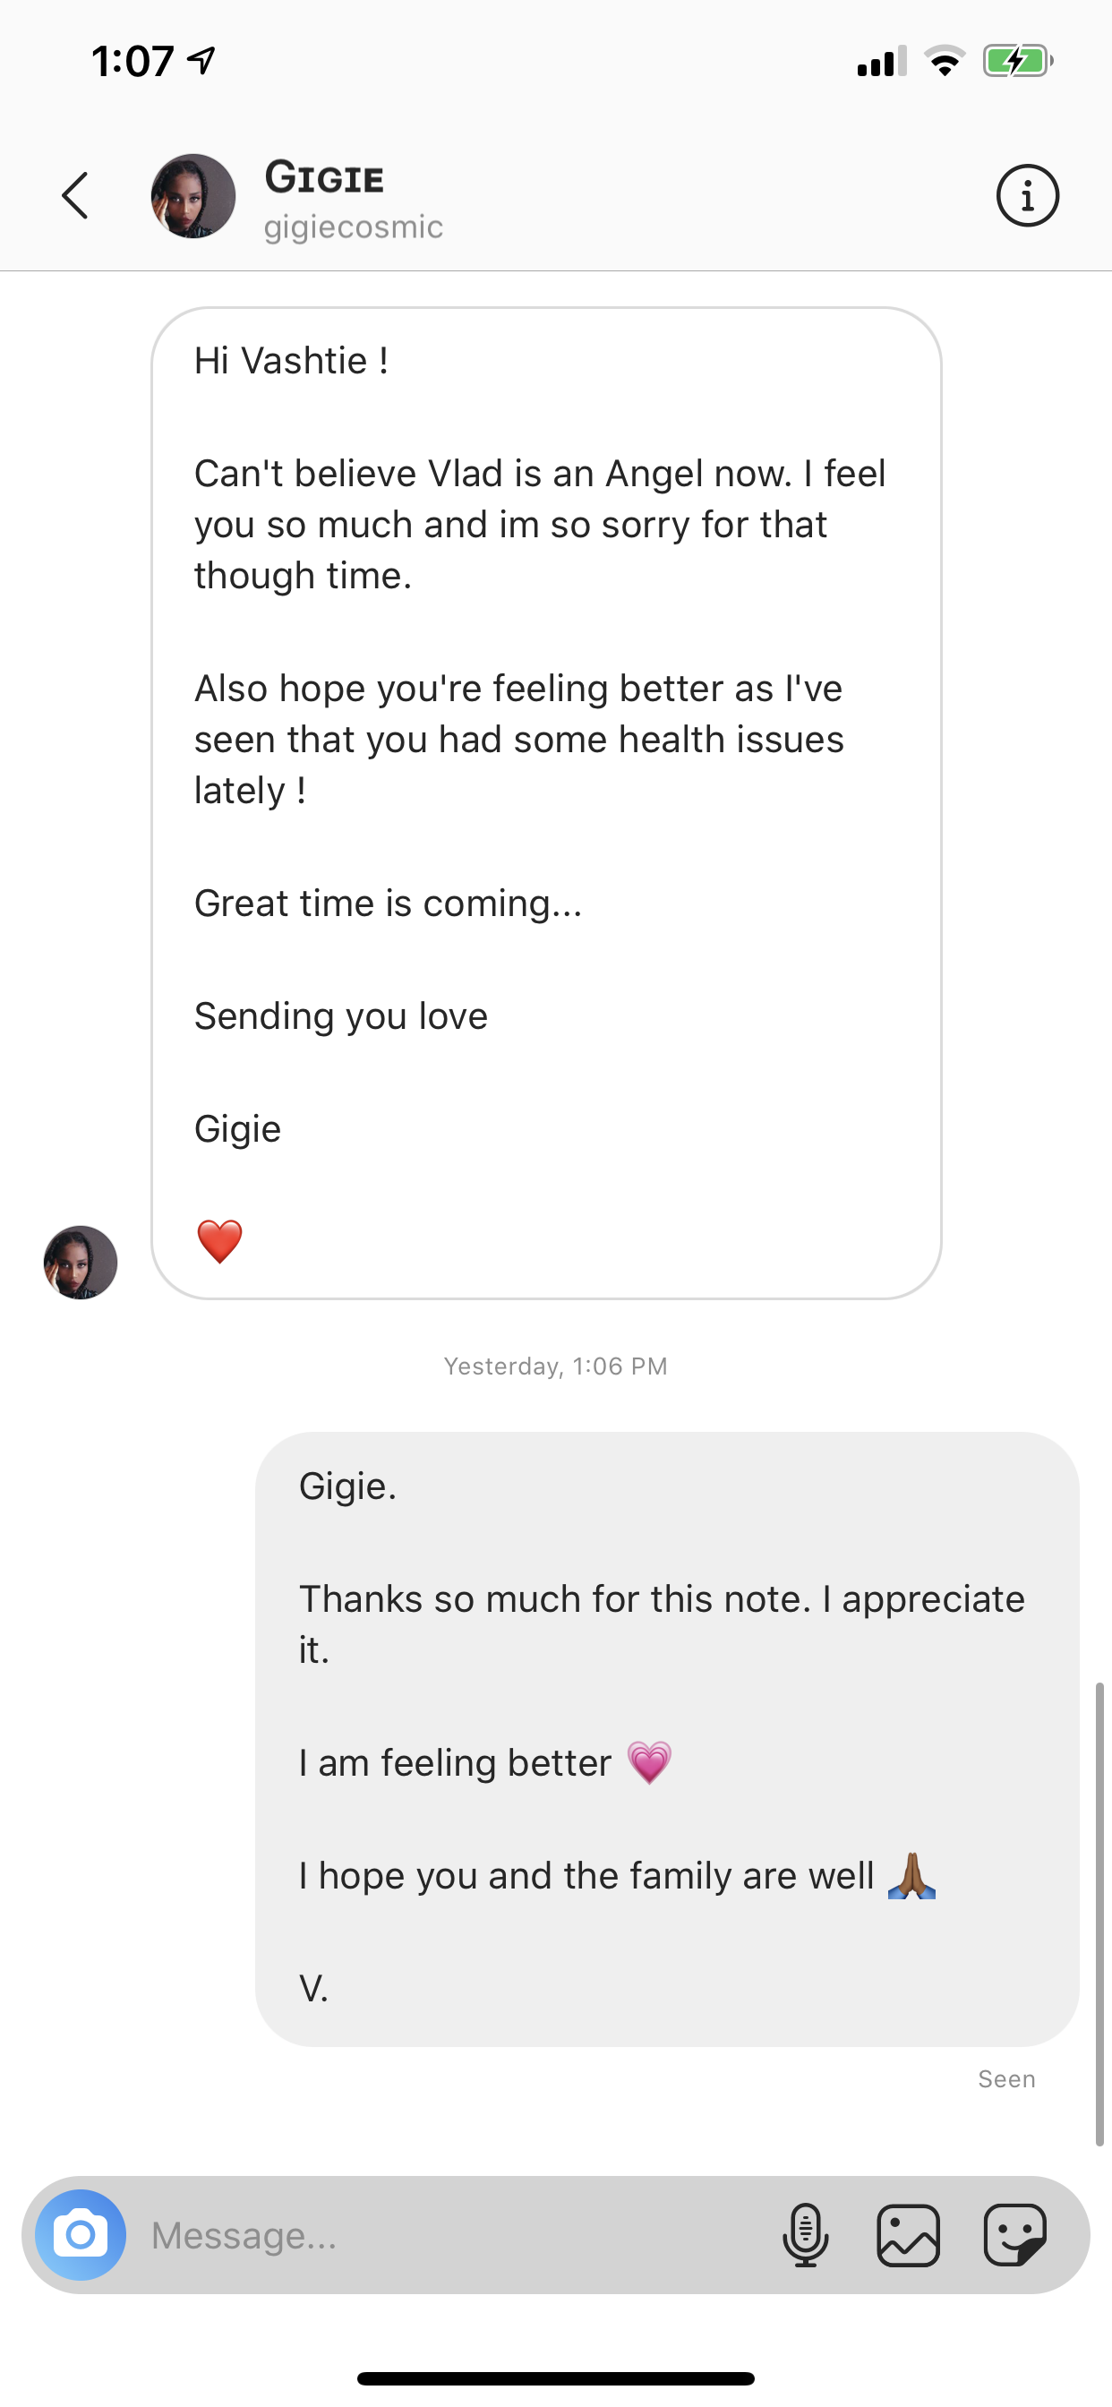Tap the battery charging icon in the status bar
The width and height of the screenshot is (1112, 2407).
[1017, 62]
